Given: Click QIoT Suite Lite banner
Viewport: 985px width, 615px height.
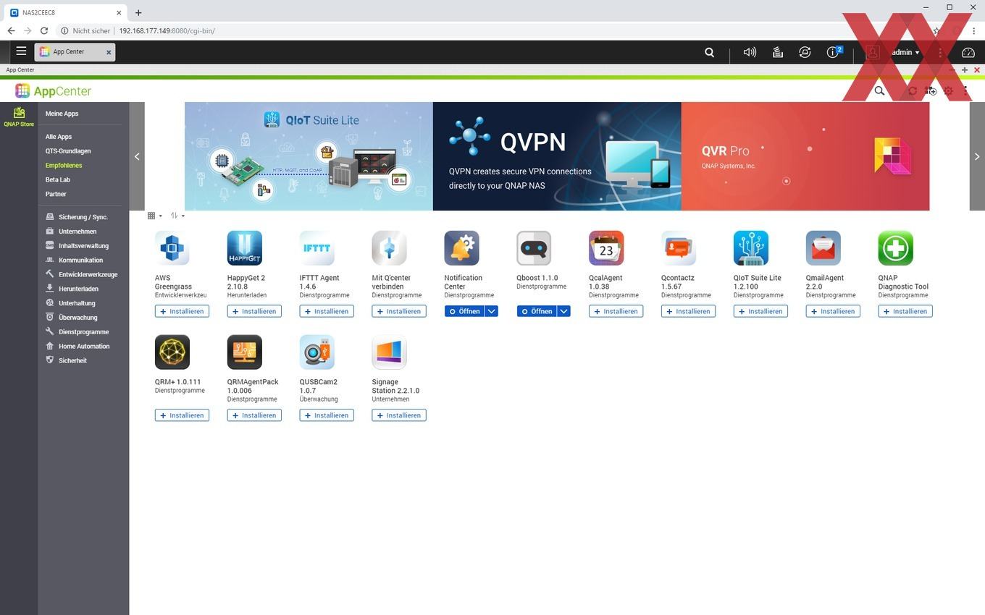Looking at the screenshot, I should 309,156.
